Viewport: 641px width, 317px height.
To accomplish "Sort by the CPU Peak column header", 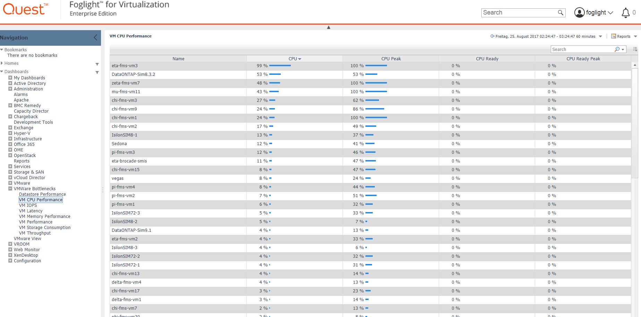I will 391,59.
